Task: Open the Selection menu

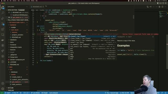Action: (14, 1)
